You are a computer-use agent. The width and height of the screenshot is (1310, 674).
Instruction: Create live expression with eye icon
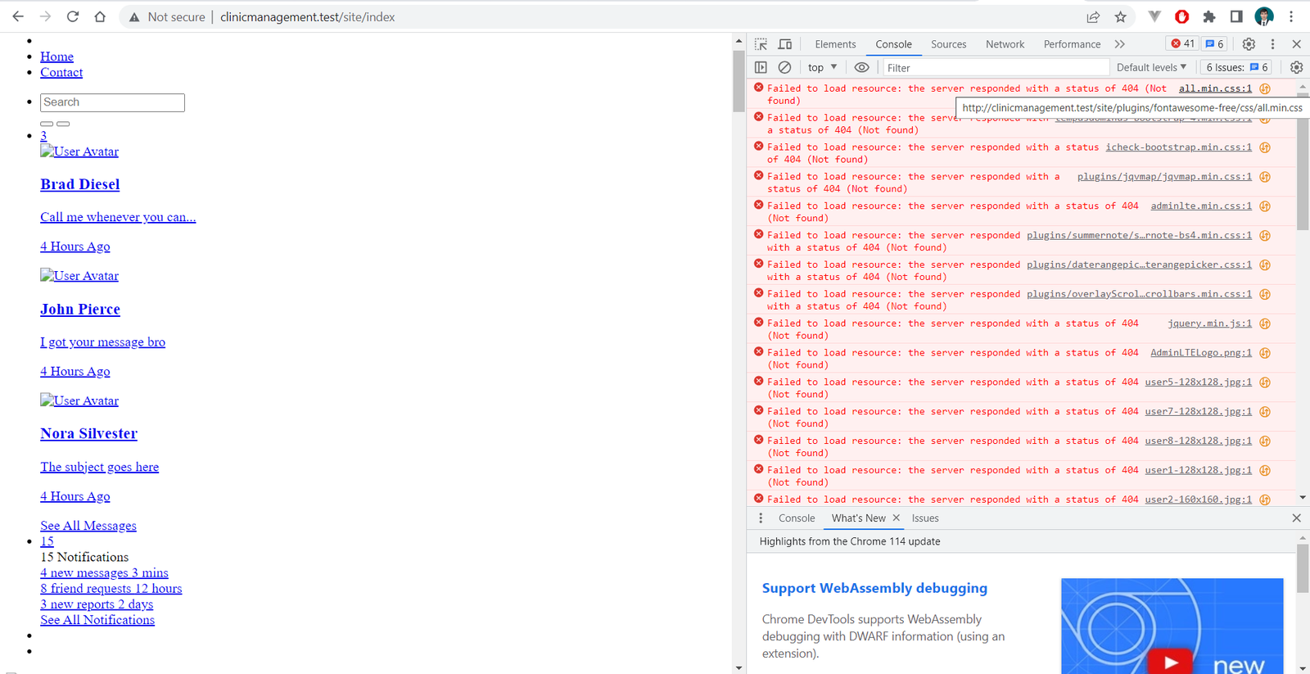tap(861, 67)
